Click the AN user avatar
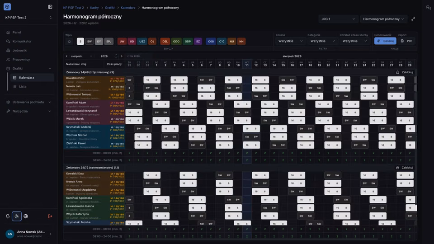The image size is (434, 244). tap(10, 234)
